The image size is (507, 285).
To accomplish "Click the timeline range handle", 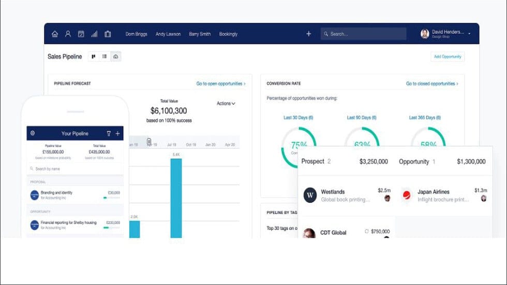I will [x=149, y=142].
